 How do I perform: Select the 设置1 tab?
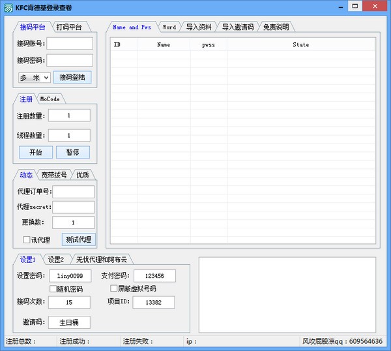(x=28, y=260)
